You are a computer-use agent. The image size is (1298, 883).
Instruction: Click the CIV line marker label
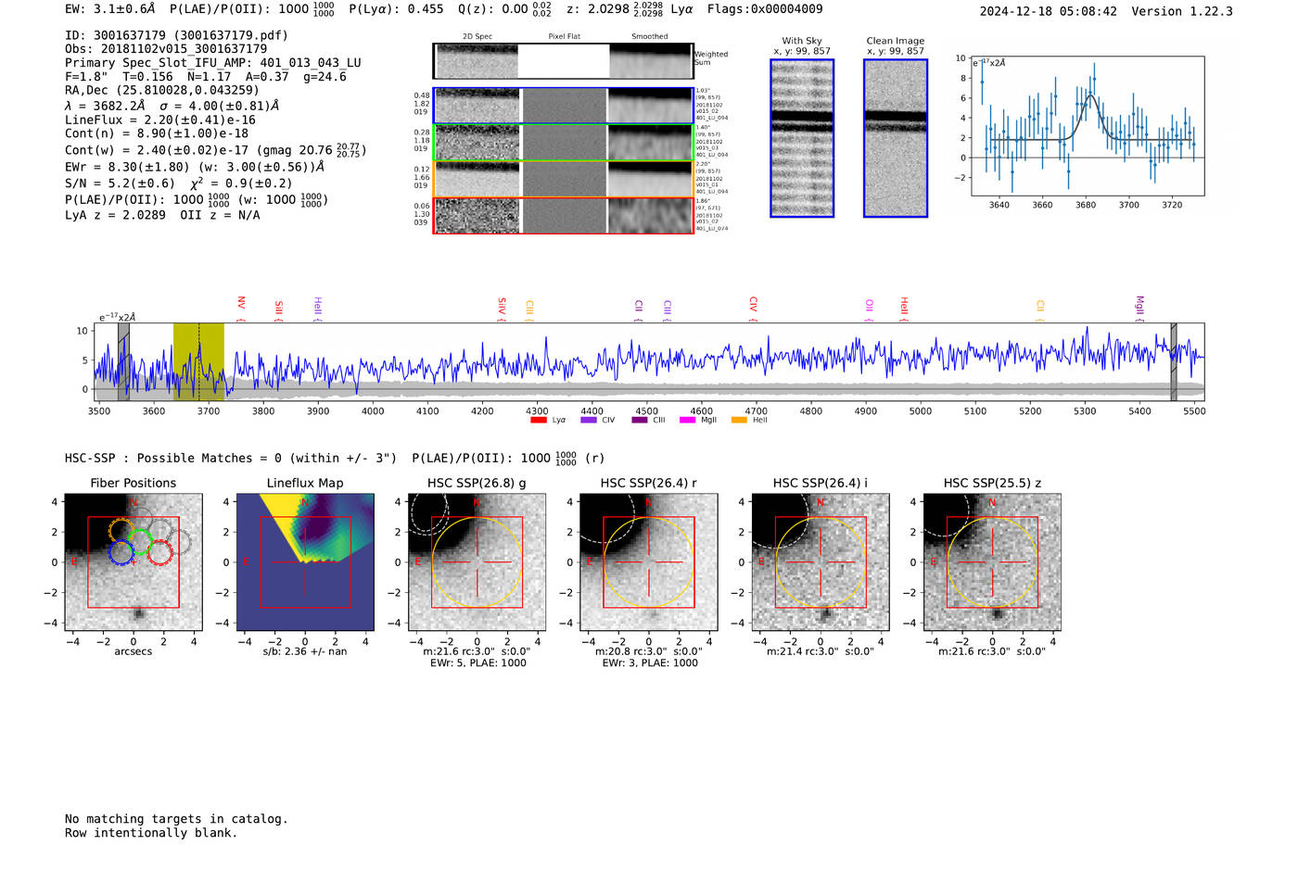point(753,304)
